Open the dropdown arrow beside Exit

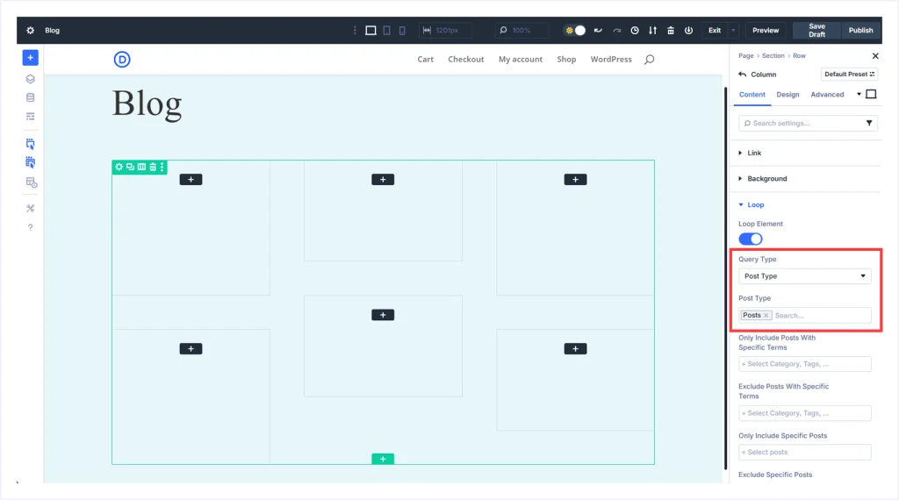pos(733,31)
